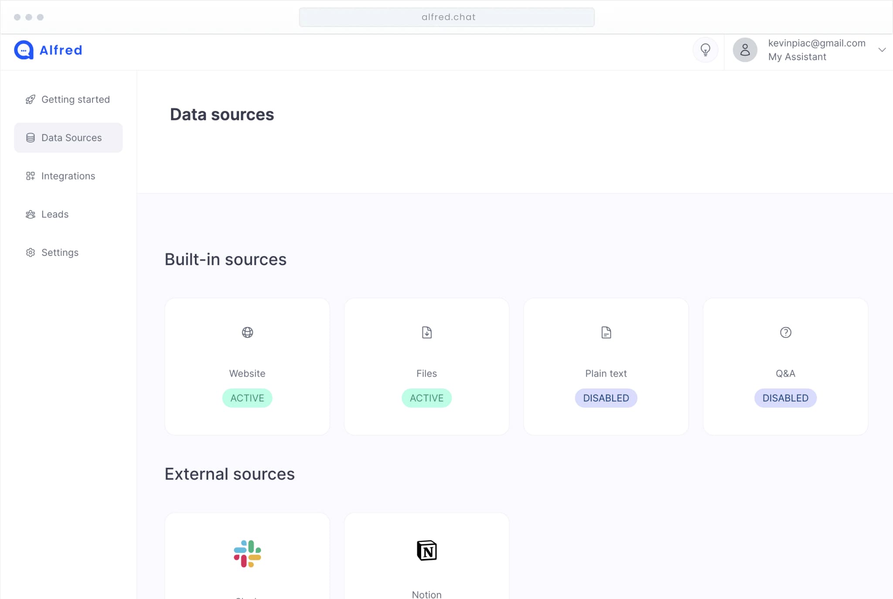Go to Integrations in sidebar
Image resolution: width=893 pixels, height=599 pixels.
coord(68,176)
